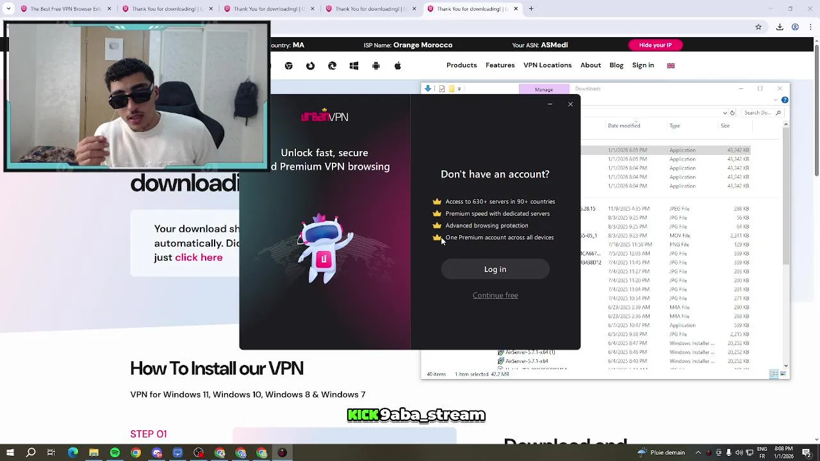The image size is (820, 461).
Task: Select JPEG File row sized 298 KB
Action: click(666, 209)
